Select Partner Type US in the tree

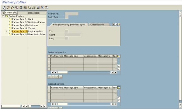20,34
